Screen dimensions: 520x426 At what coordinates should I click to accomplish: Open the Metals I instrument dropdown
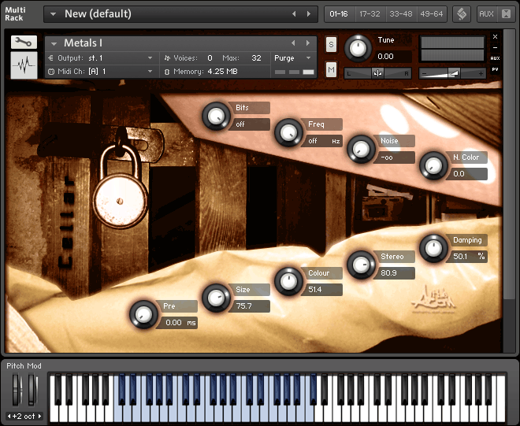click(54, 43)
